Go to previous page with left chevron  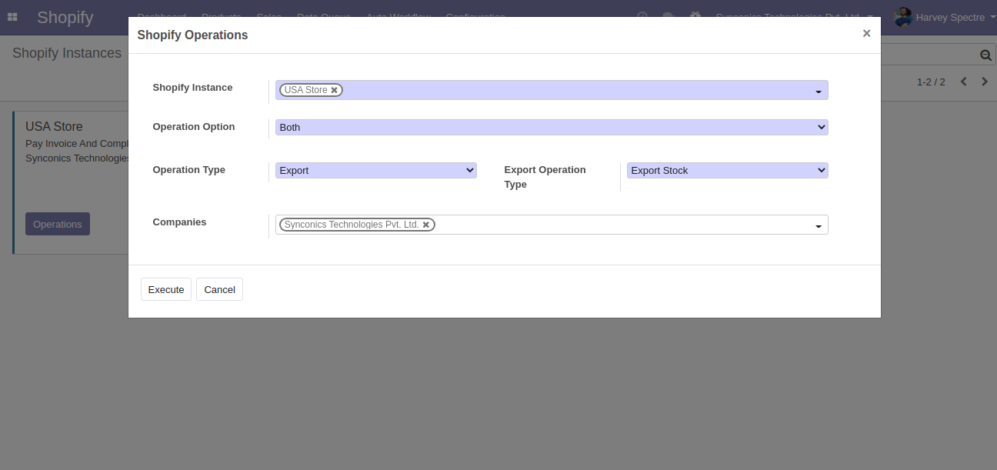click(963, 82)
